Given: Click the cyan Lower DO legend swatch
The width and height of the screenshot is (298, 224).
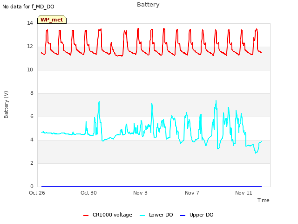Looking at the screenshot, I should [142, 216].
